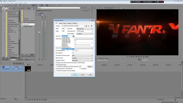The image size is (183, 103).
Task: Open the Pixel aspect ratio dropdown
Action: pos(85,31)
